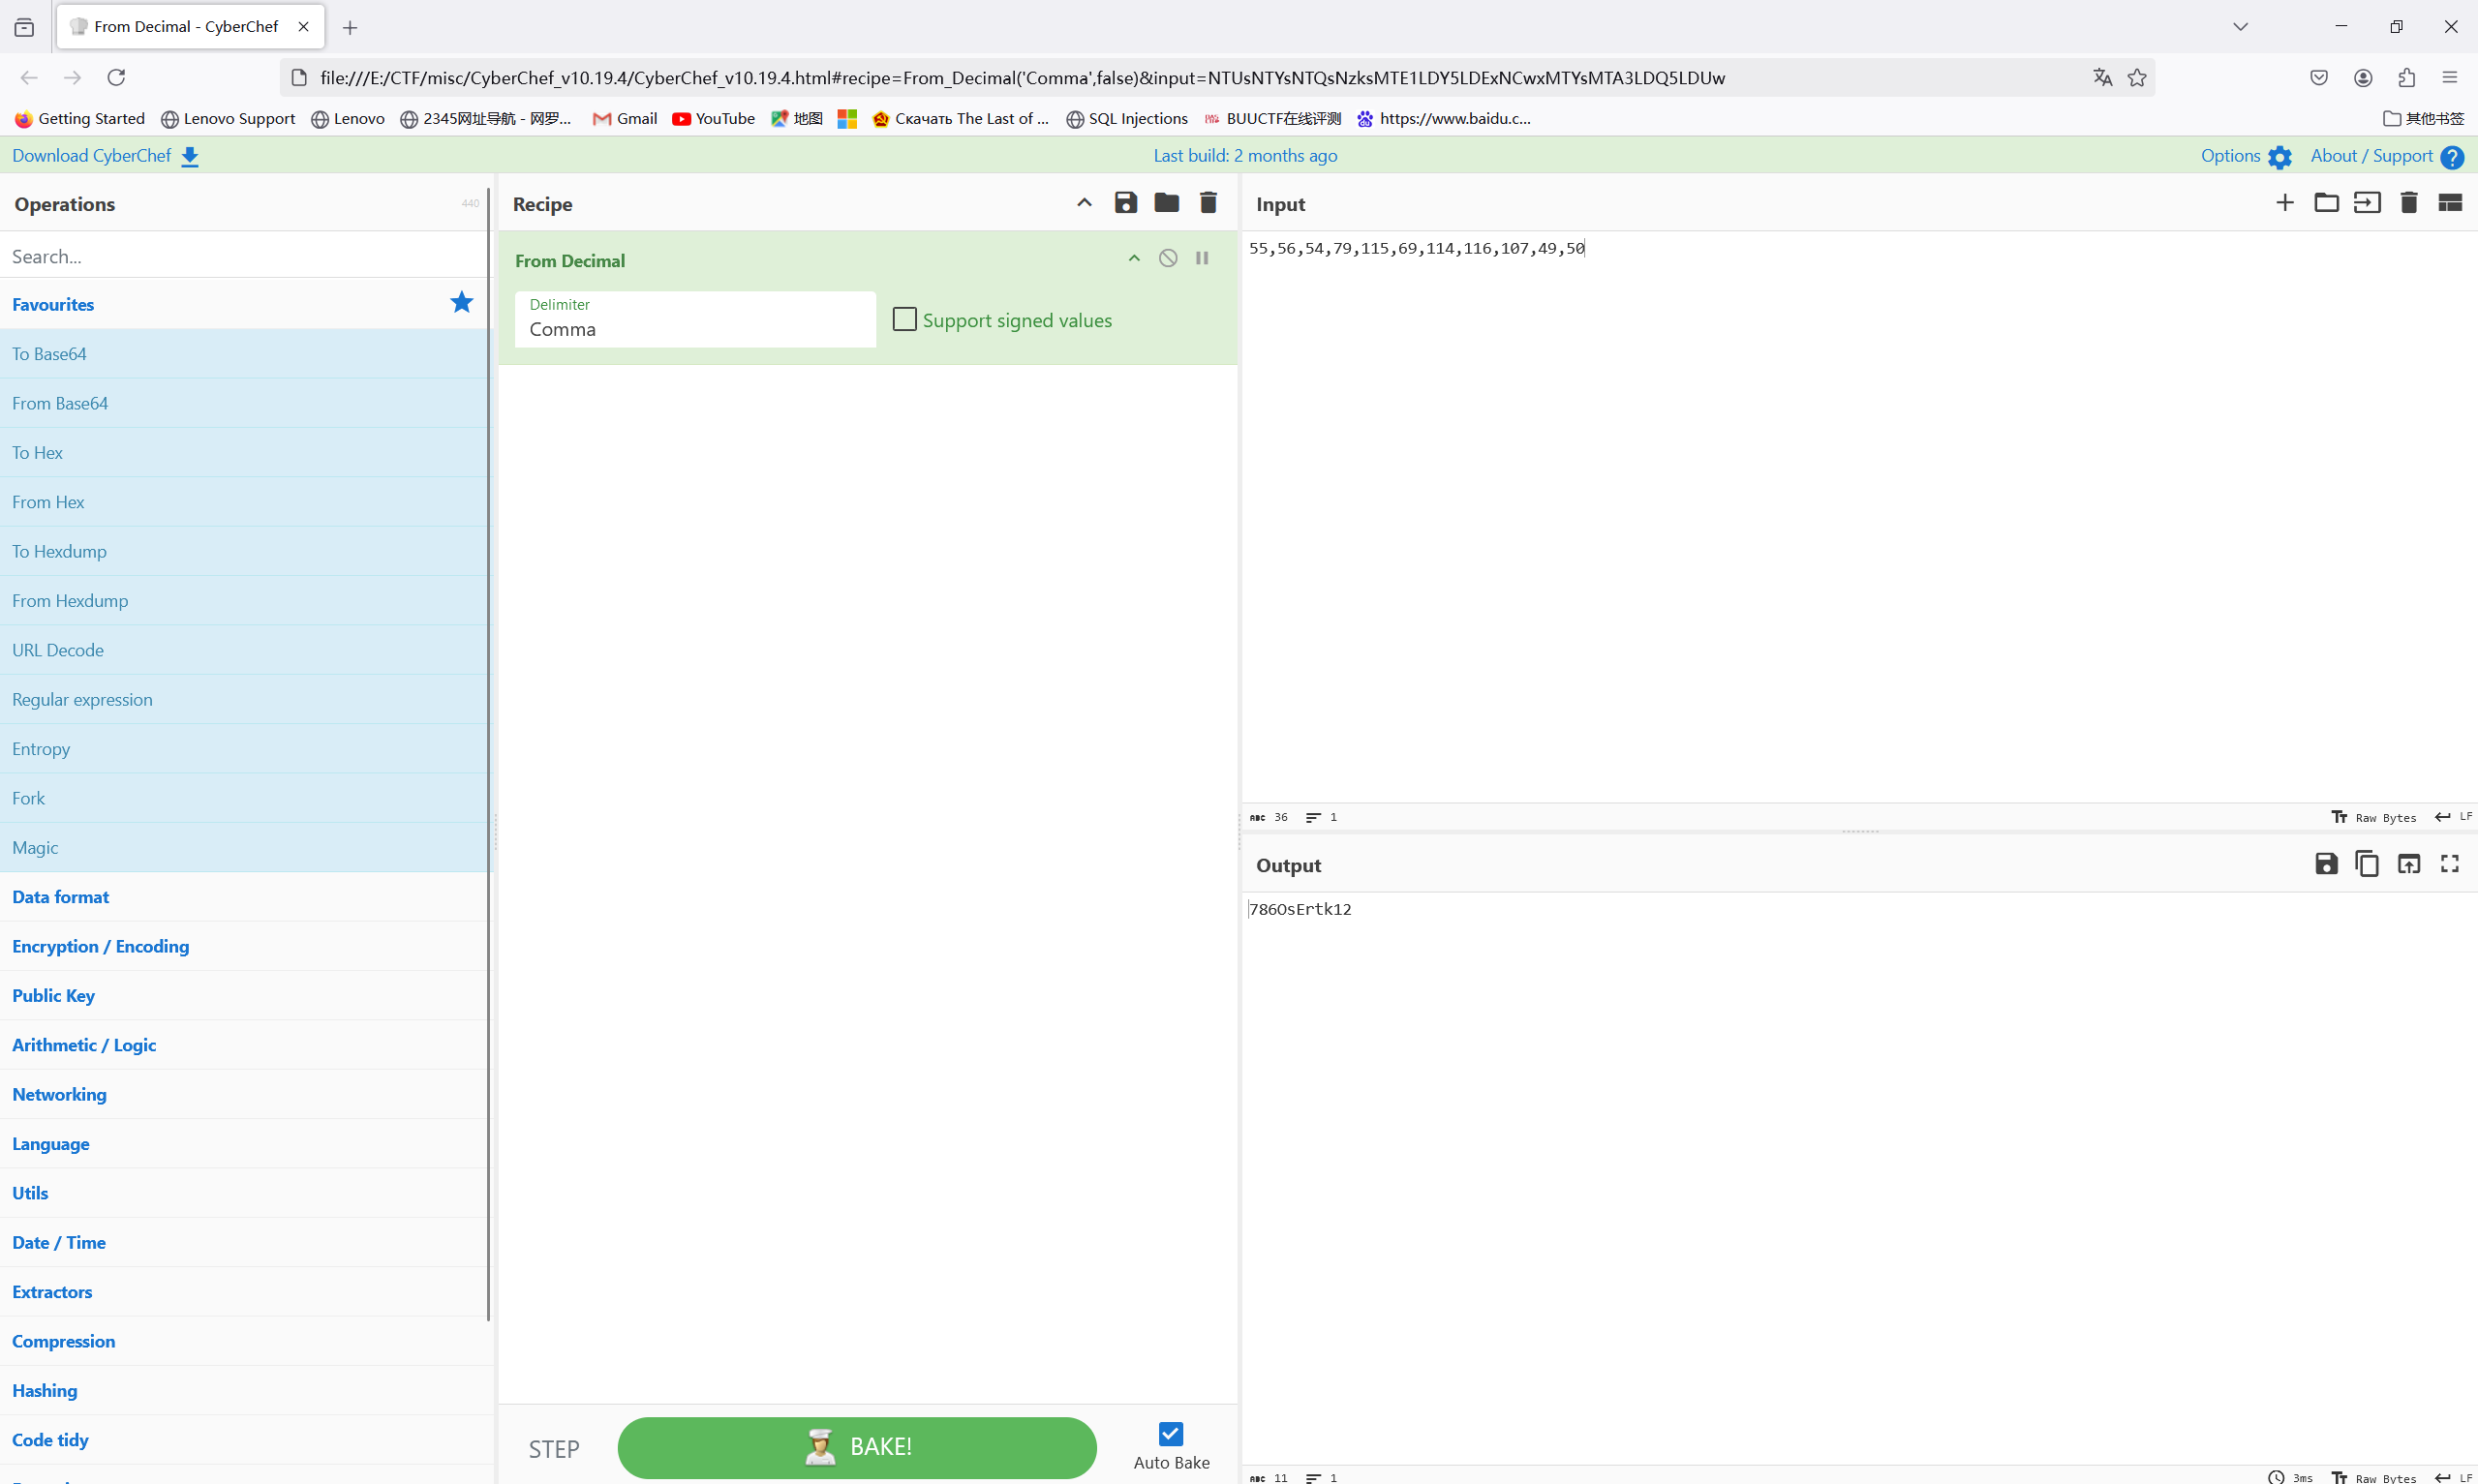Image resolution: width=2478 pixels, height=1484 pixels.
Task: Collapse the From Decimal operation arguments
Action: 1133,258
